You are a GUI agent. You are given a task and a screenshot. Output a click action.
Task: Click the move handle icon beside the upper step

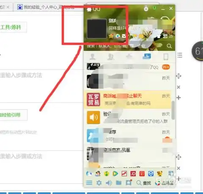coord(178,76)
